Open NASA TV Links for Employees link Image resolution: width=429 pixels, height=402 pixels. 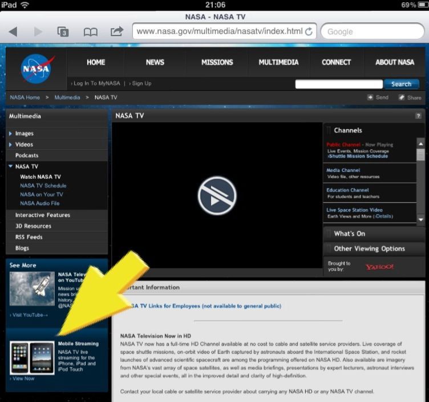point(205,306)
